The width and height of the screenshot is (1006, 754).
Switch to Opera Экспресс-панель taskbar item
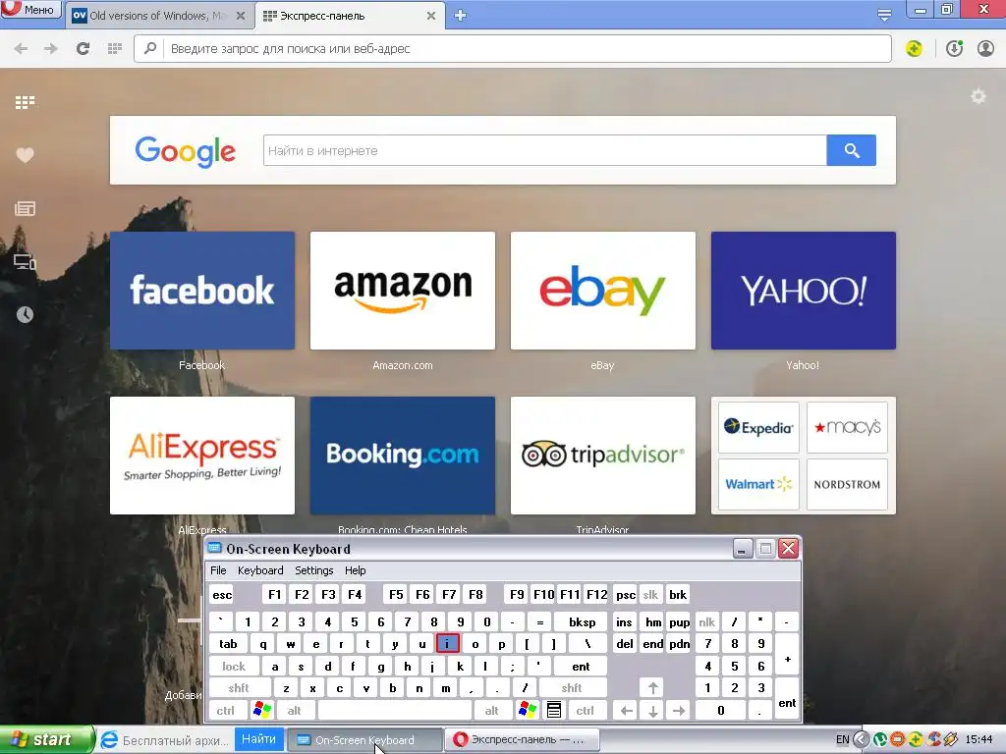click(x=523, y=740)
